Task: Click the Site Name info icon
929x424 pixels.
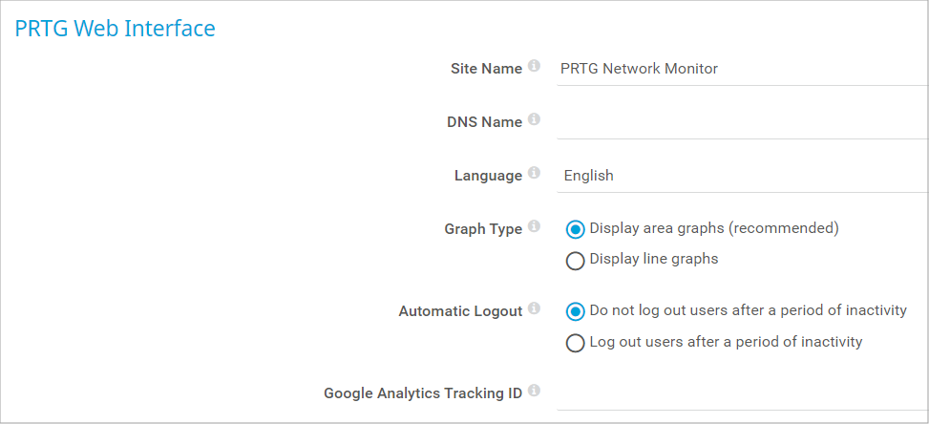Action: pyautogui.click(x=534, y=67)
